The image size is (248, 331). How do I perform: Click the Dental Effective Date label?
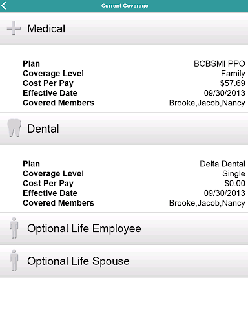[50, 193]
